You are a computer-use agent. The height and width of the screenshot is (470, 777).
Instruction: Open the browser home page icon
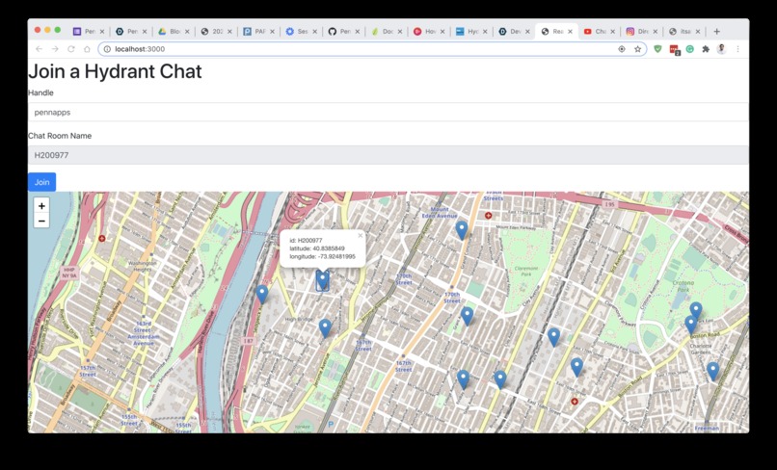[87, 49]
